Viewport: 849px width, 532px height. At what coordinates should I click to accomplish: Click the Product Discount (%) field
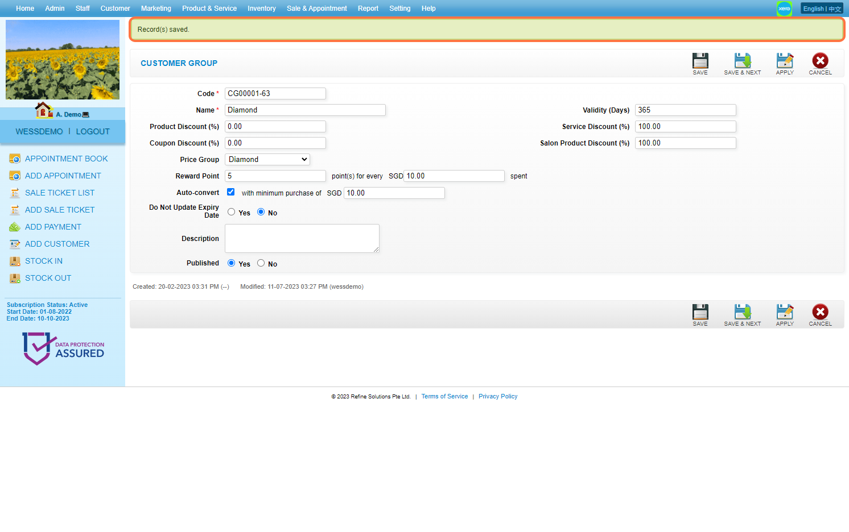click(x=275, y=126)
